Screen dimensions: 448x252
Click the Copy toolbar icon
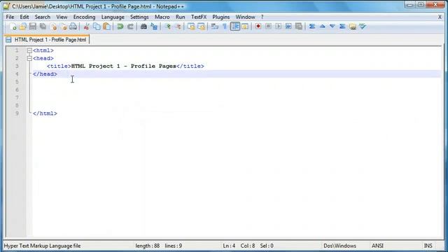tap(97, 27)
